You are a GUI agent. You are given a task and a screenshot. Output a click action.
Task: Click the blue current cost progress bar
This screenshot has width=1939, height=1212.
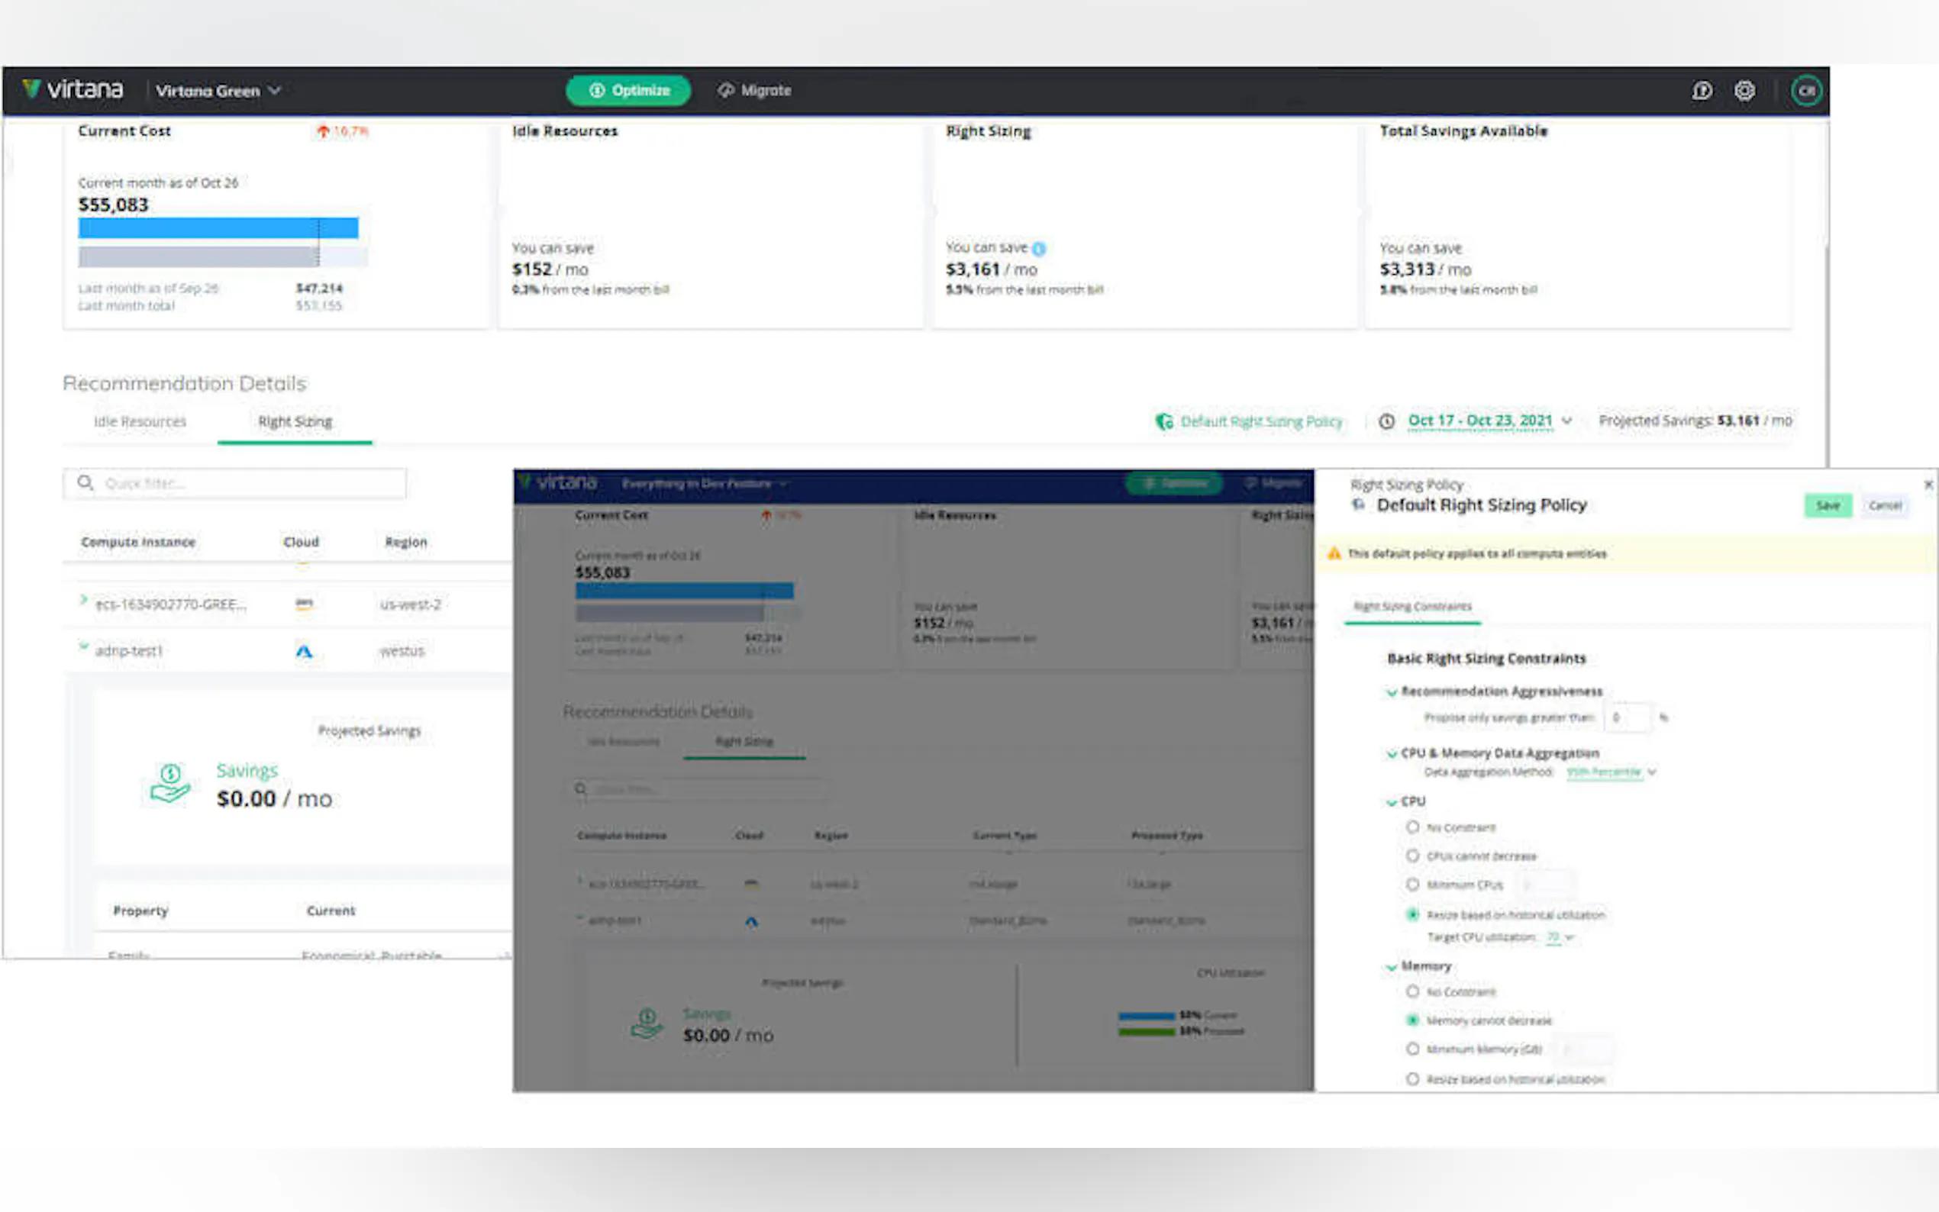(x=218, y=228)
